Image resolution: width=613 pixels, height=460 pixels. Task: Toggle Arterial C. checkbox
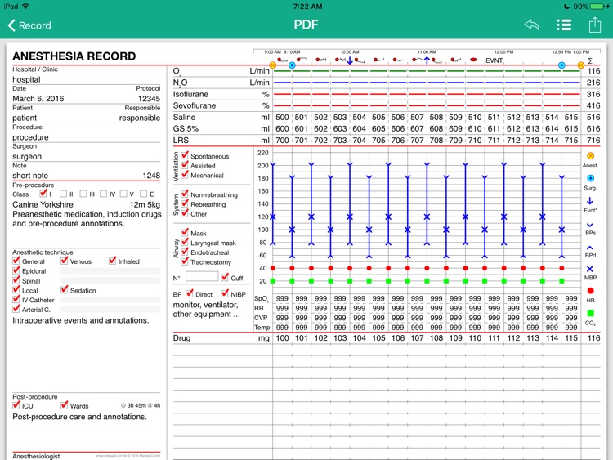pyautogui.click(x=16, y=309)
